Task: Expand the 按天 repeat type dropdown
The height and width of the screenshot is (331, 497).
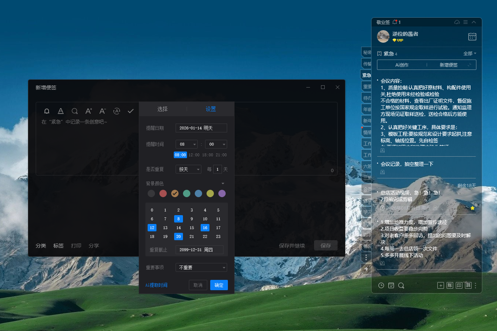Action: point(188,169)
